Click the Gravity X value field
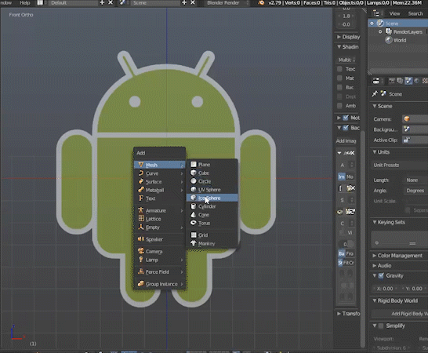This screenshot has width=428, height=353. tap(385, 289)
